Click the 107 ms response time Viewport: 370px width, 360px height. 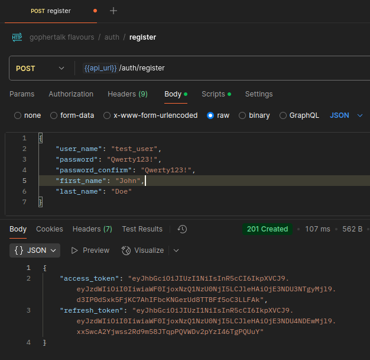(x=317, y=229)
